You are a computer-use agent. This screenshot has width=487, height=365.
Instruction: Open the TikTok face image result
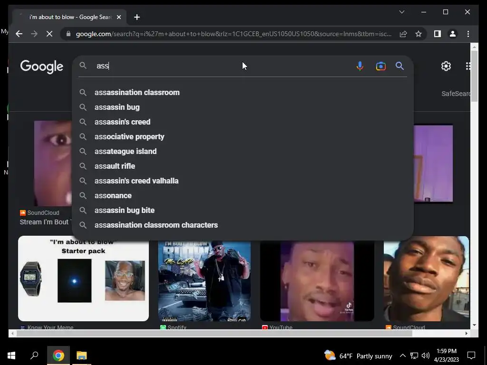click(317, 281)
